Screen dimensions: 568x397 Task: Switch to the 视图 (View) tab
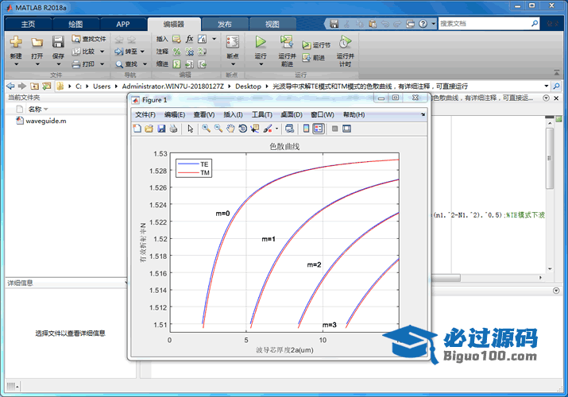pyautogui.click(x=272, y=25)
